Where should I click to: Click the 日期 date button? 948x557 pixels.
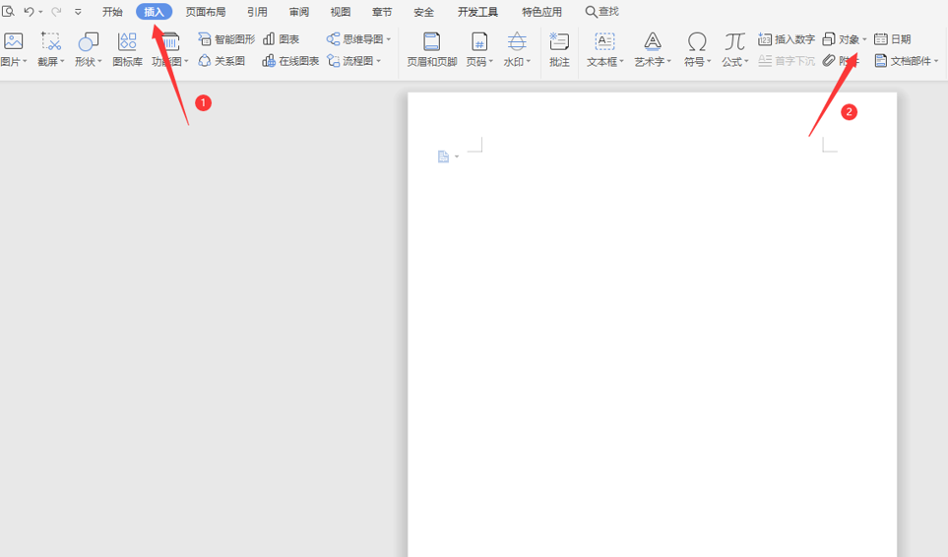(893, 39)
